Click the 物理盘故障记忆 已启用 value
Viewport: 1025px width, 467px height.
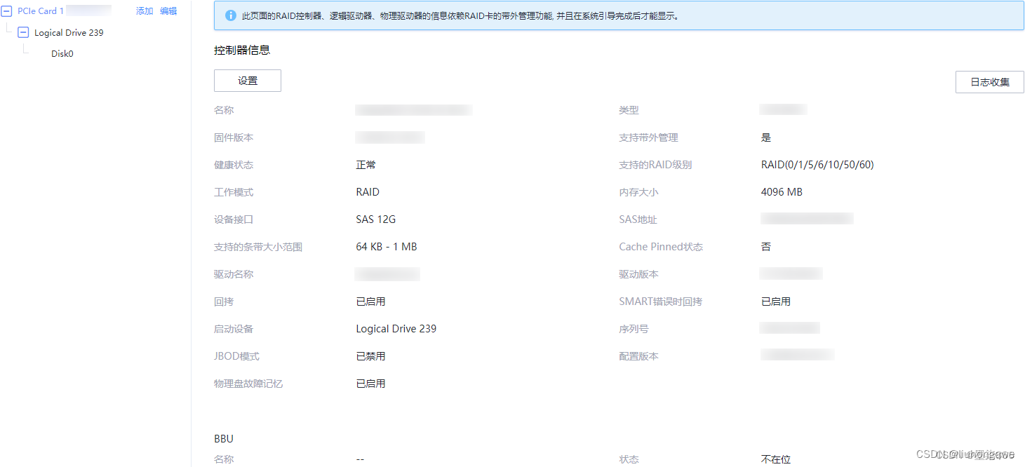click(370, 384)
